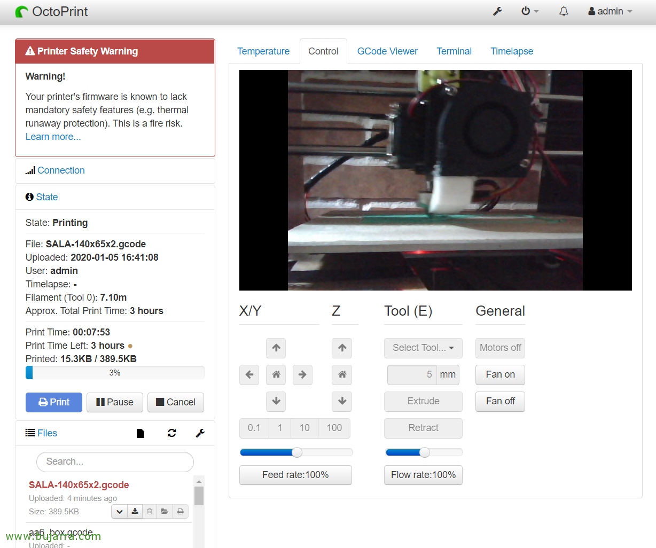This screenshot has height=548, width=656.
Task: Lower Z axis down arrow
Action: pyautogui.click(x=342, y=401)
